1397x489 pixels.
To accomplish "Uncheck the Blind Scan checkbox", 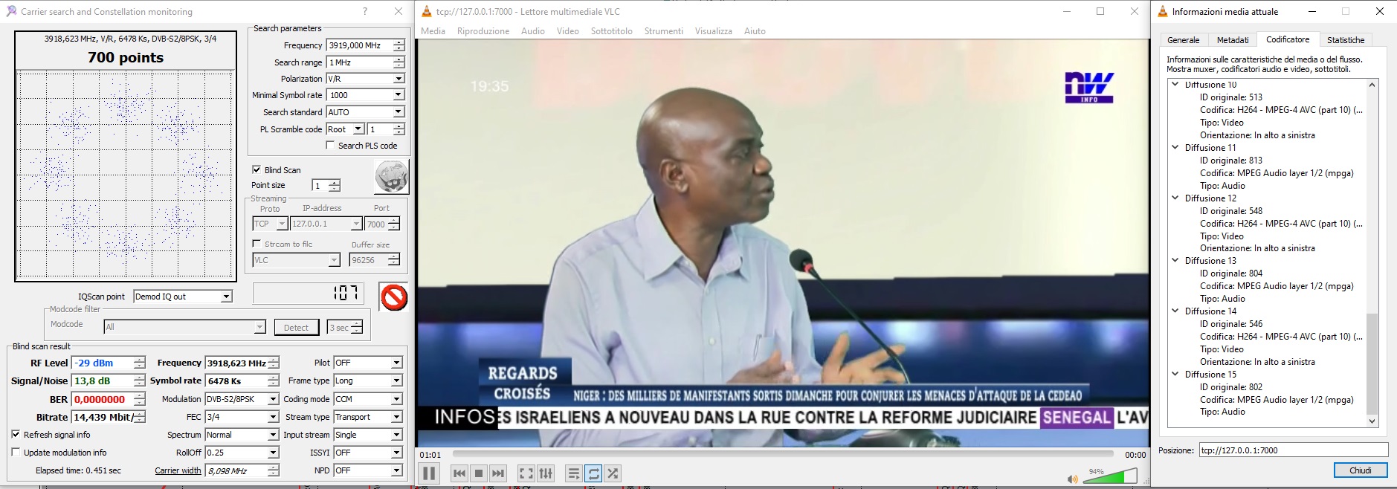I will click(257, 169).
